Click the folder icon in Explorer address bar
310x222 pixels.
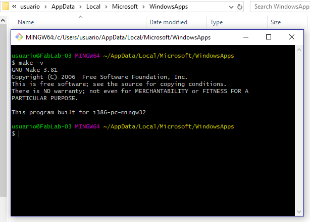click(6, 7)
